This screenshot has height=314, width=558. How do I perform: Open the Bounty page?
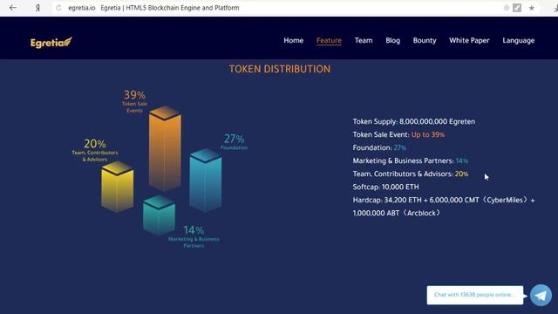coord(425,41)
